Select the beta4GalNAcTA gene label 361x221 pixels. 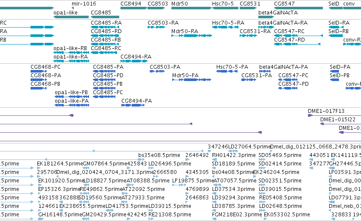point(278,13)
